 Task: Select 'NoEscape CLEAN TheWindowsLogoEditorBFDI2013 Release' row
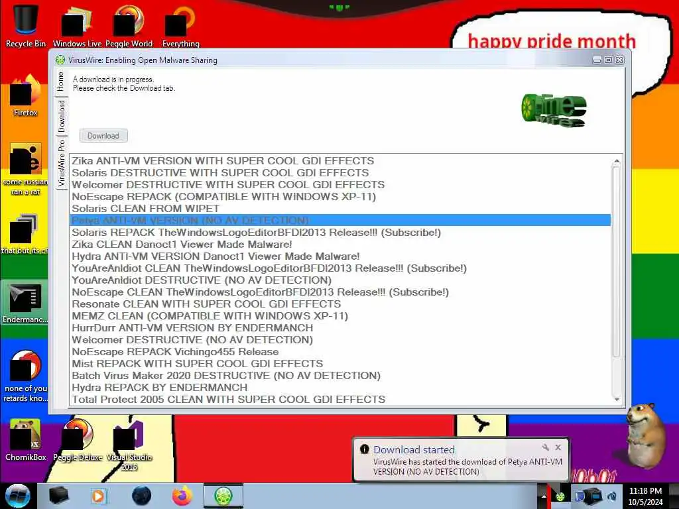click(x=340, y=292)
